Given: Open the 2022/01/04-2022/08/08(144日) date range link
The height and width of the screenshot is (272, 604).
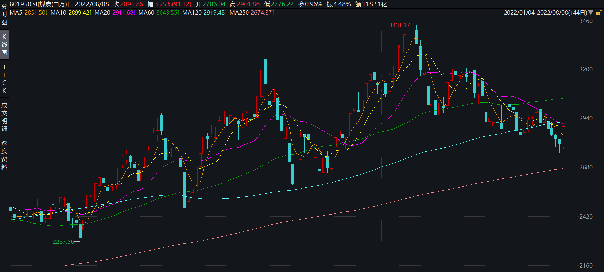Looking at the screenshot, I should pyautogui.click(x=546, y=13).
